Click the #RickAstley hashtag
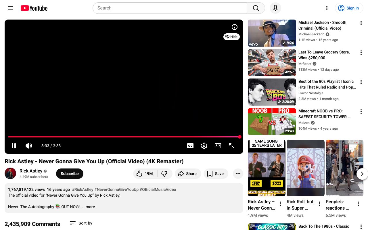368x230 pixels. [x=83, y=189]
